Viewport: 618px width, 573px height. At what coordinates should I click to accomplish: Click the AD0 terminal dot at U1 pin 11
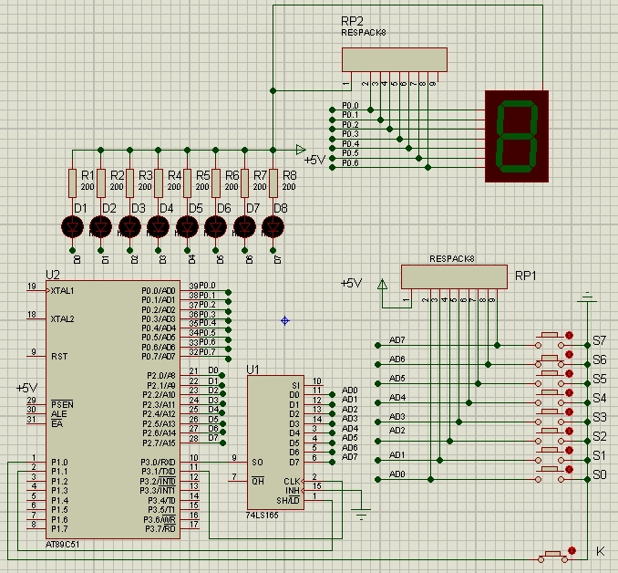point(333,395)
